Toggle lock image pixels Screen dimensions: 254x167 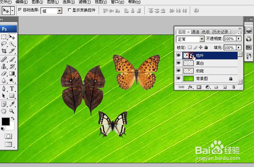[195, 47]
